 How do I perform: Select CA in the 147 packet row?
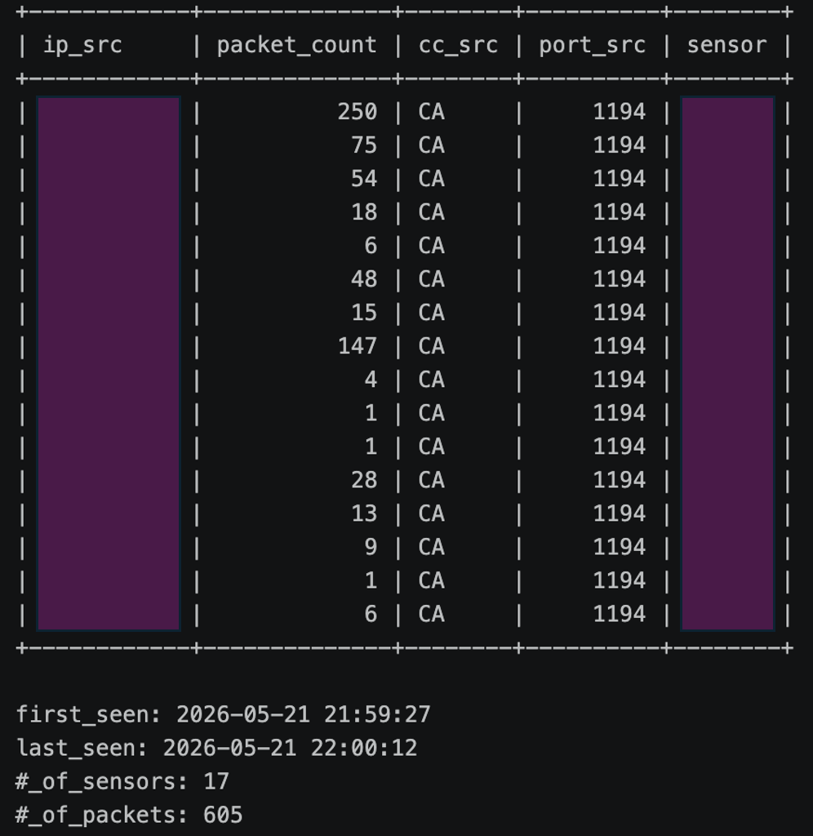tap(431, 346)
